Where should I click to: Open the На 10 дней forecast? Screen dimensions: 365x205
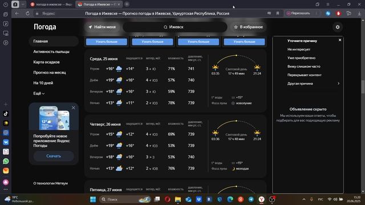pyautogui.click(x=43, y=83)
